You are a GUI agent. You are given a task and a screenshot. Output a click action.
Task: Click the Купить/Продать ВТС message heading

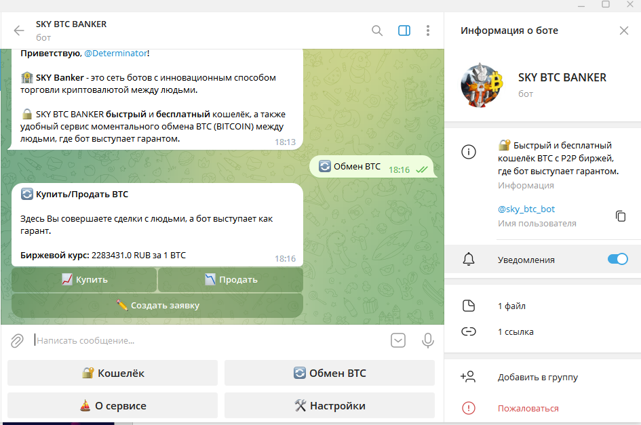pos(82,195)
